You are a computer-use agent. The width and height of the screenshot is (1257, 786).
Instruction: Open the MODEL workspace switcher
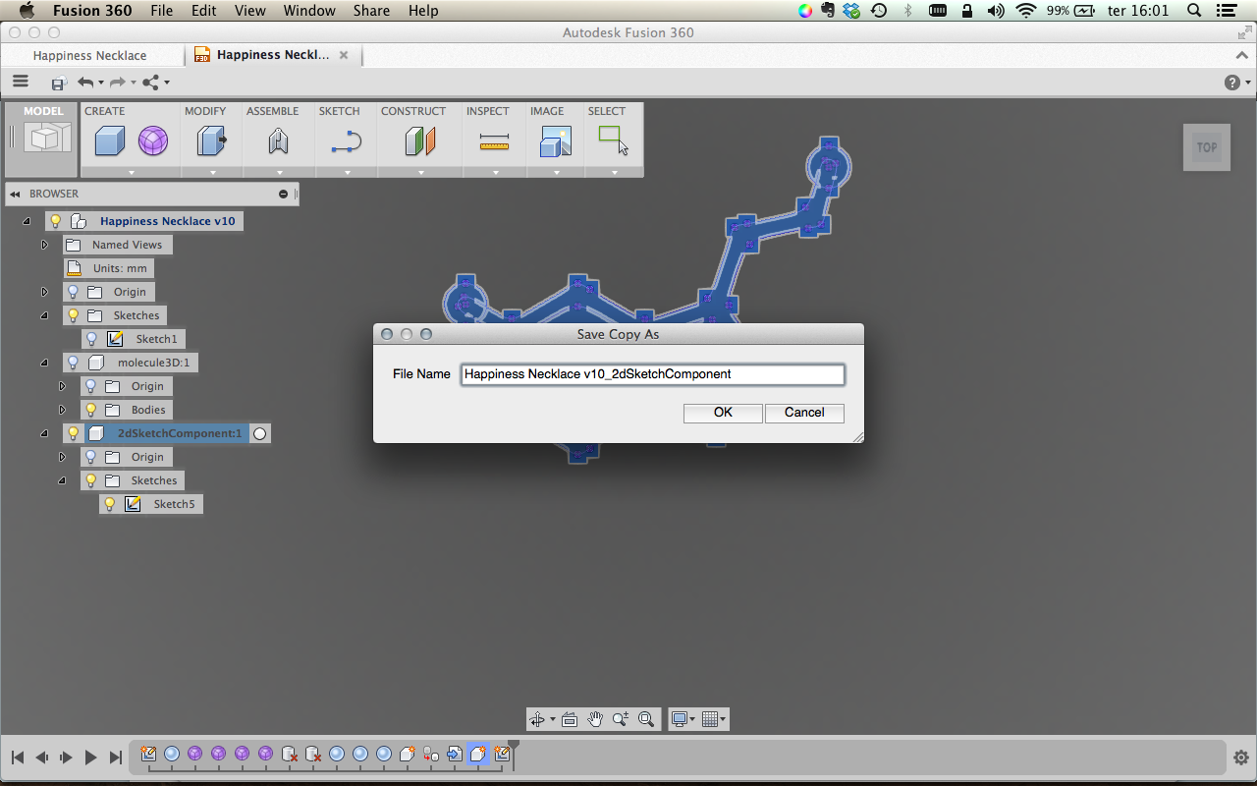coord(43,139)
